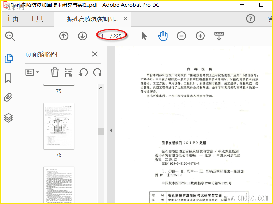Open the thumbnail options dropdown menu

tap(32, 72)
